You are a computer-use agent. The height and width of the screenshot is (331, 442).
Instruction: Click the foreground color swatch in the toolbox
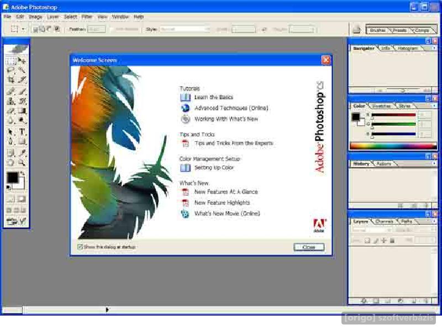point(12,178)
